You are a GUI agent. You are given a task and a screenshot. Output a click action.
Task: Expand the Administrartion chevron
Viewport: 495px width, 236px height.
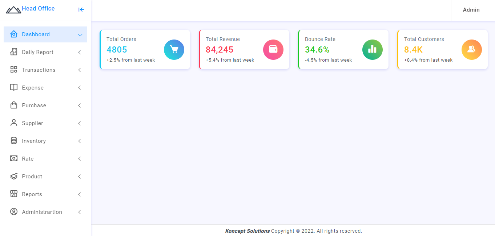[x=80, y=212]
